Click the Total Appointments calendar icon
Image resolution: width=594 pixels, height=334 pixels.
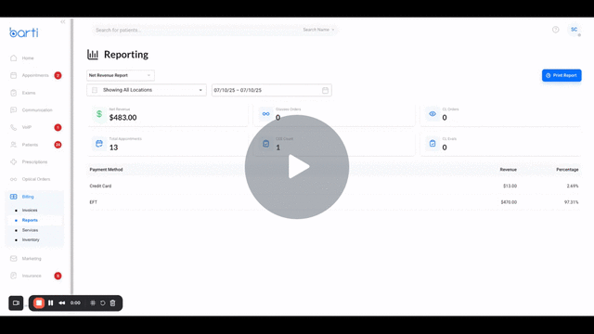[99, 144]
